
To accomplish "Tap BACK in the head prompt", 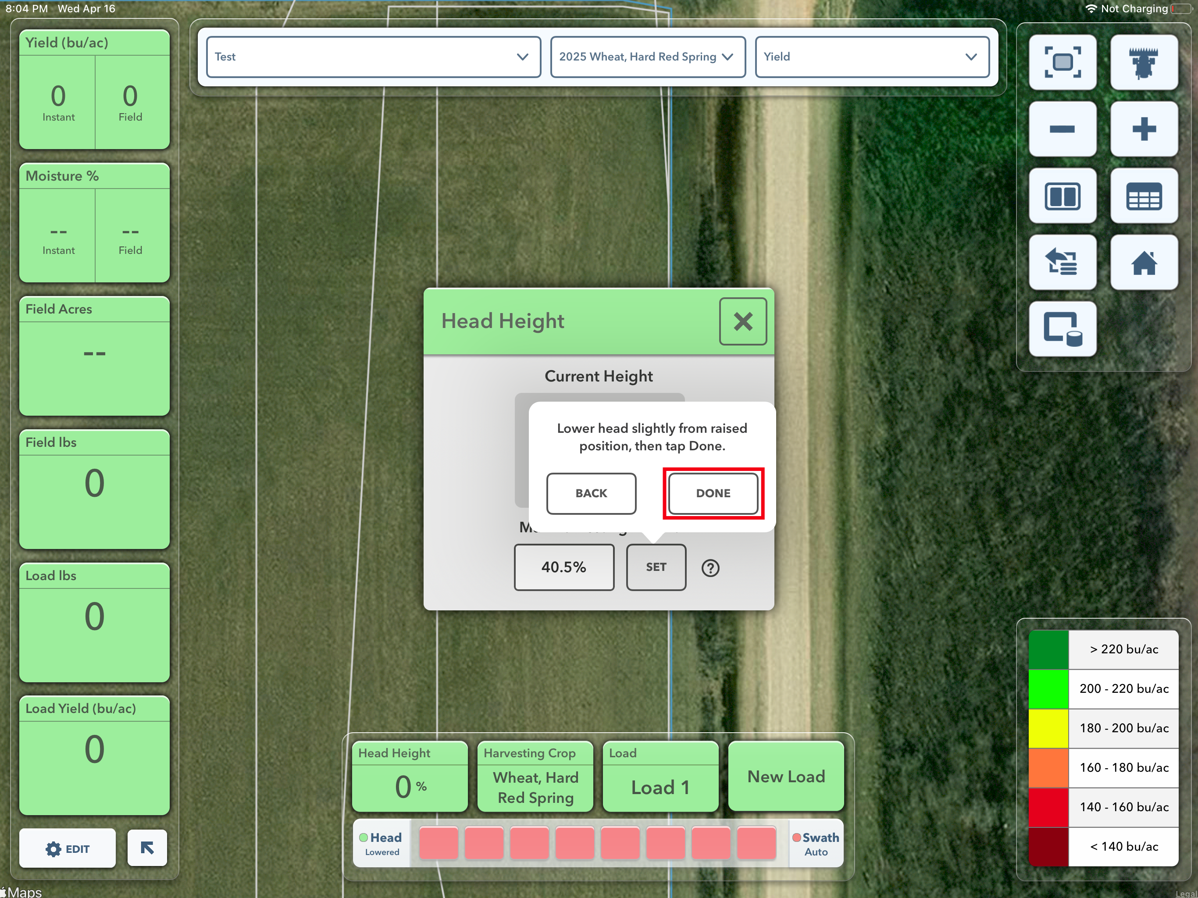I will [x=591, y=493].
